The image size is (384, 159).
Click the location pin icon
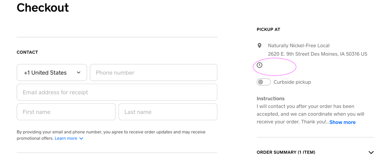(260, 46)
